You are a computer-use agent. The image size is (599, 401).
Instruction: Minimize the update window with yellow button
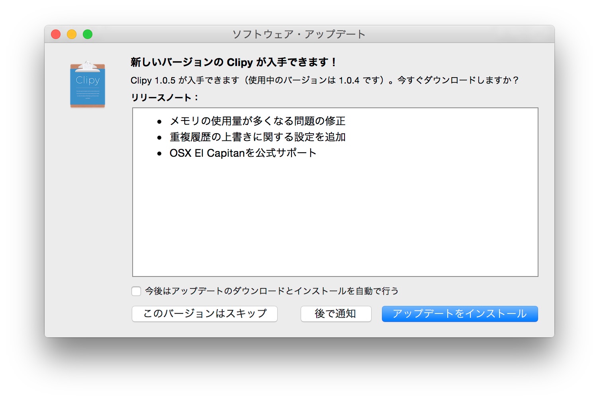coord(72,35)
